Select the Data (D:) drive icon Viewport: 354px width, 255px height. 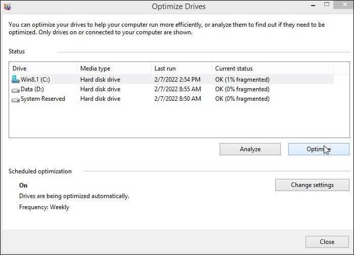(x=16, y=90)
